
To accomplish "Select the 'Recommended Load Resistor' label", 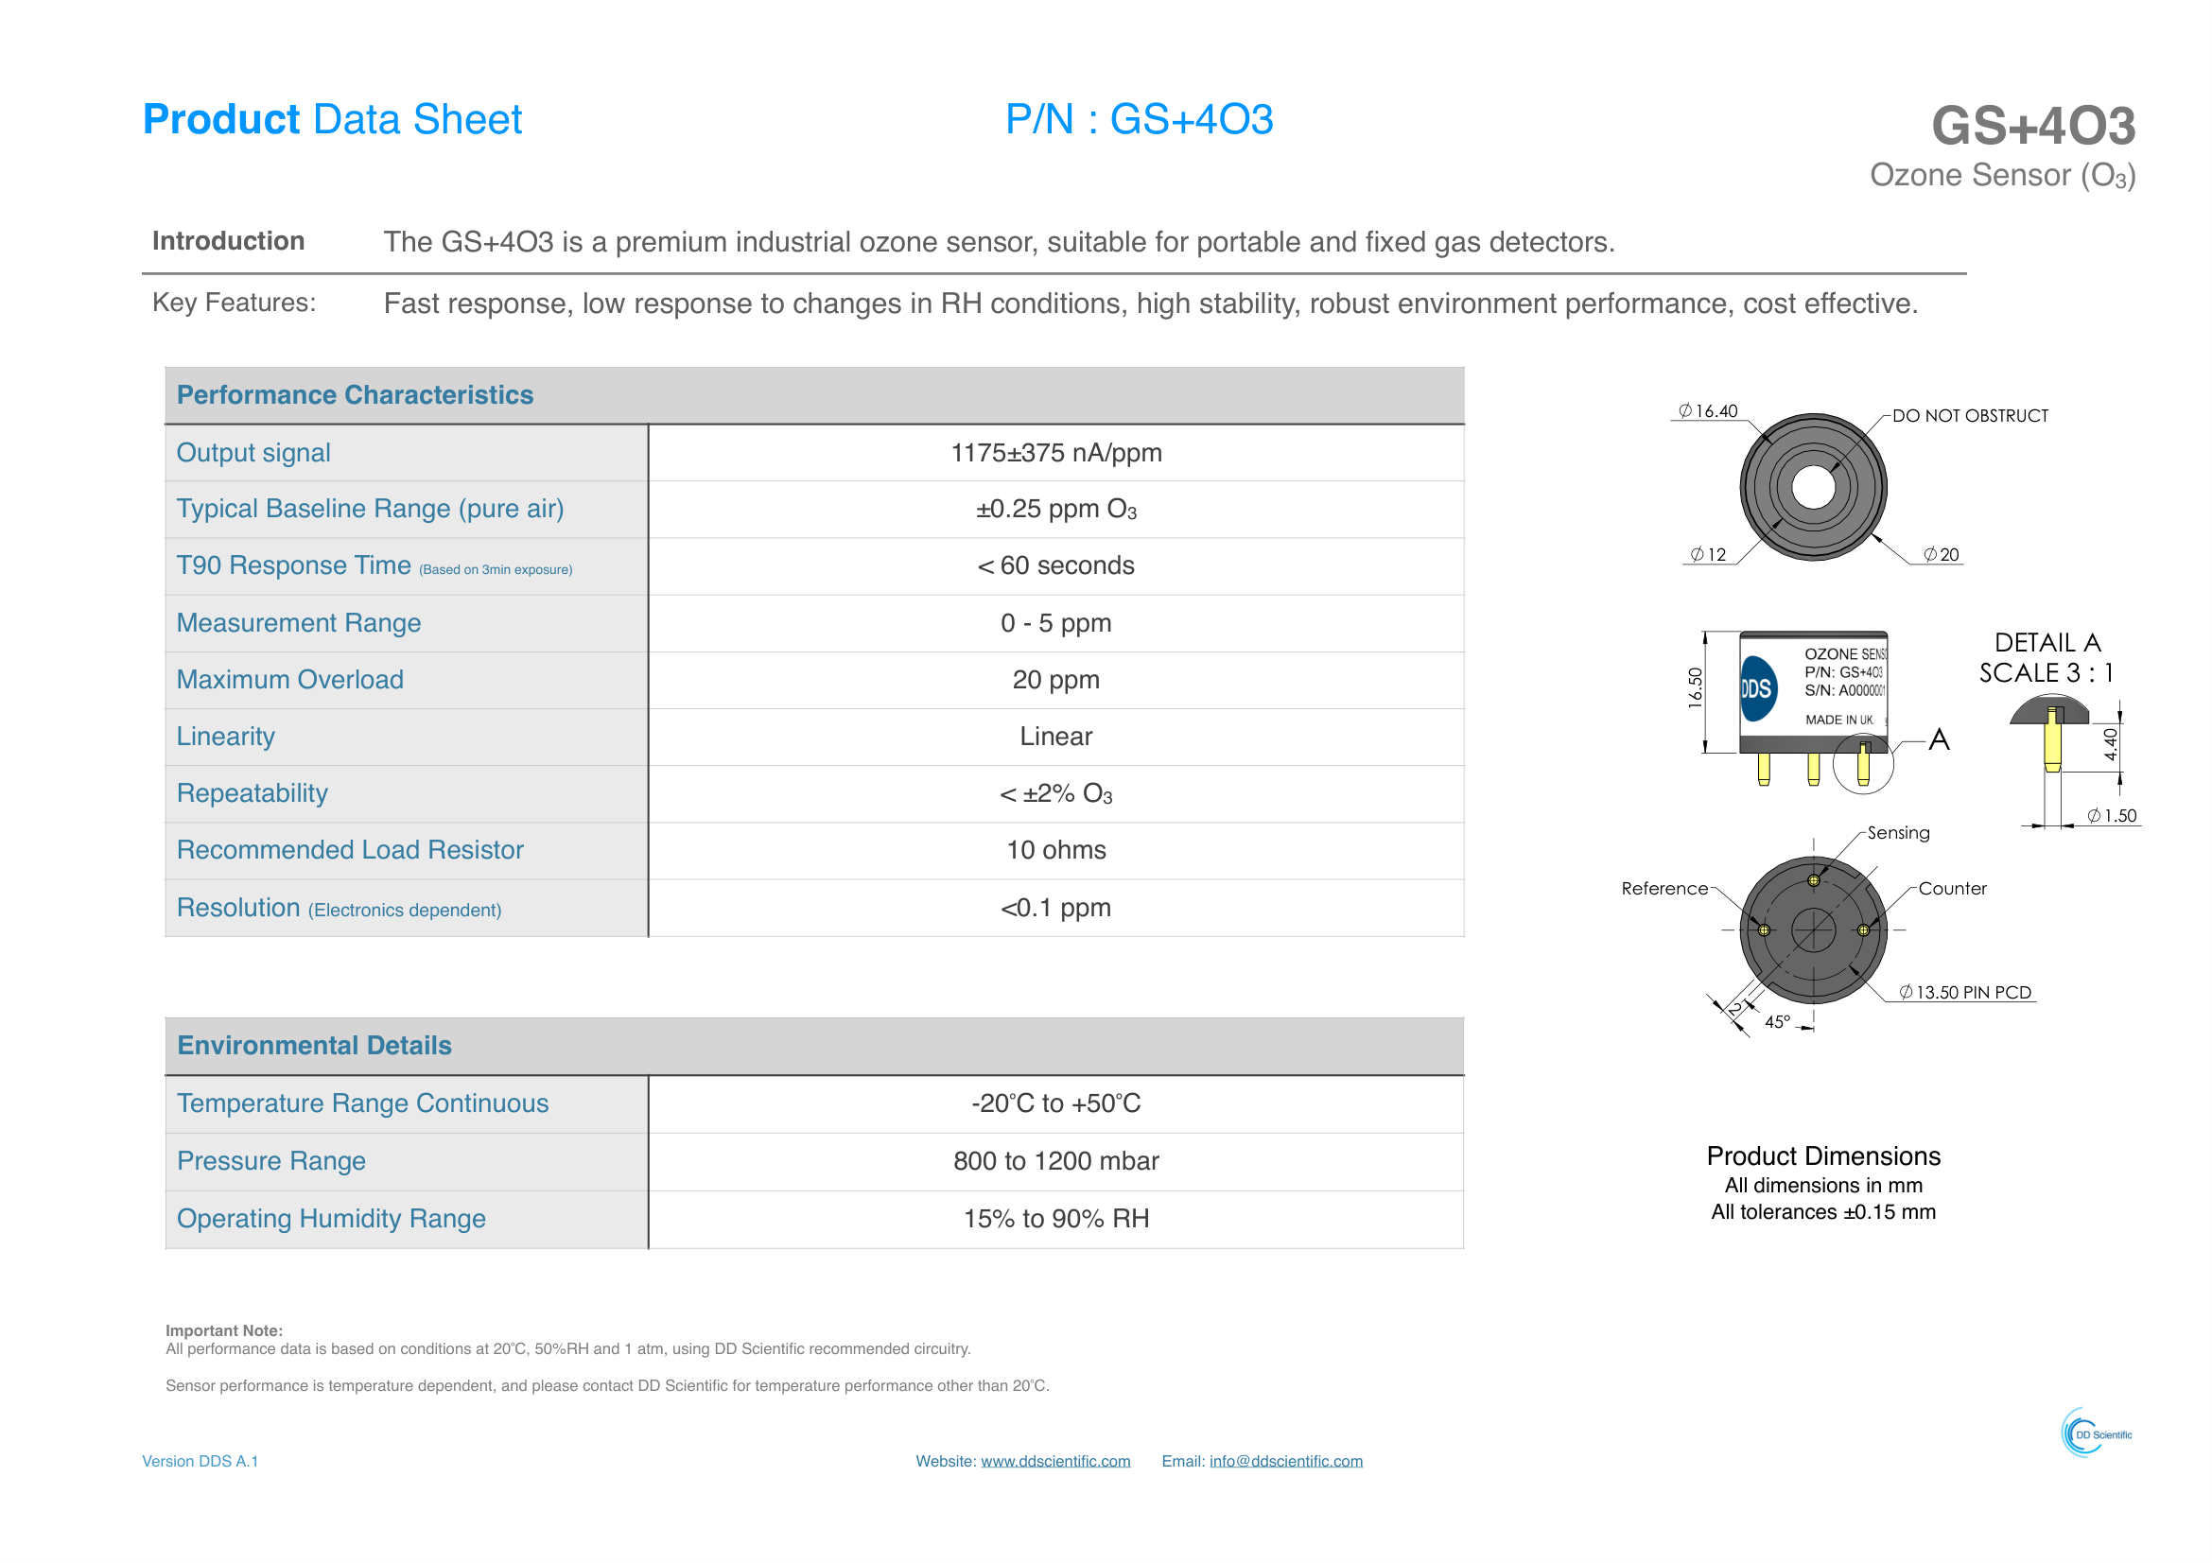I will tap(350, 850).
